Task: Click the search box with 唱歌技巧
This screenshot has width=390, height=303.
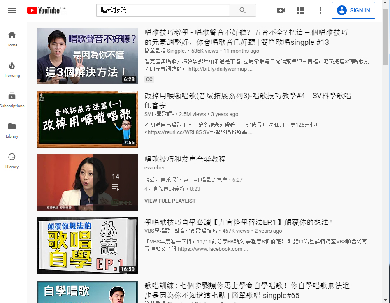Action: [x=163, y=10]
